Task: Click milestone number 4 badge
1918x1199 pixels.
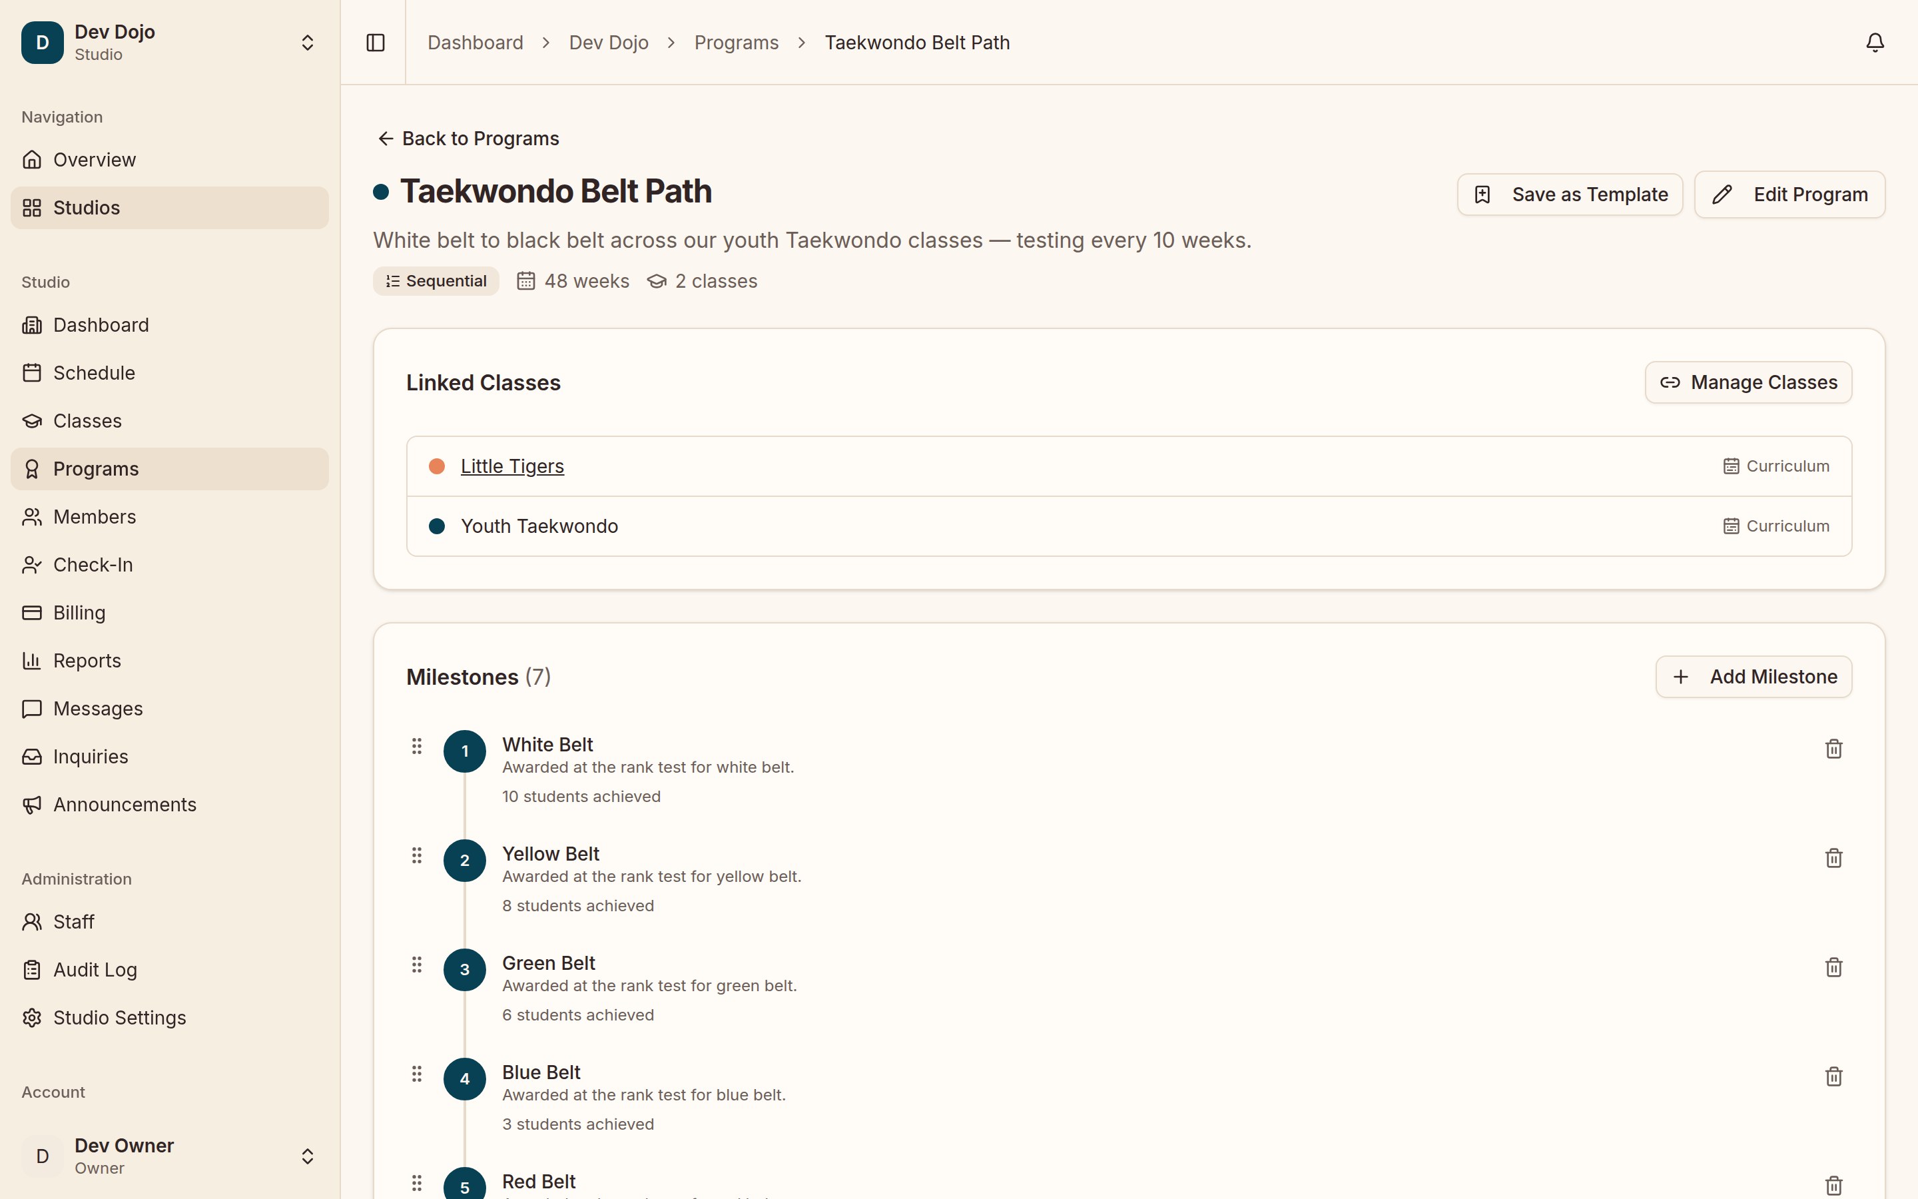Action: 464,1079
